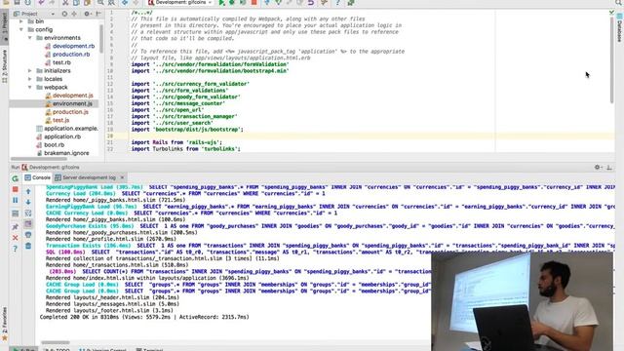The width and height of the screenshot is (624, 351).
Task: Rerun the server with the green rerun icon
Action: 16,178
